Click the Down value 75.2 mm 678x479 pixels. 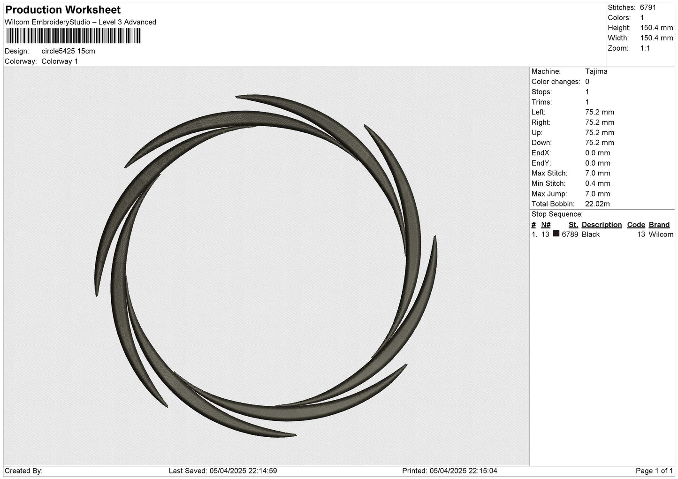[600, 143]
